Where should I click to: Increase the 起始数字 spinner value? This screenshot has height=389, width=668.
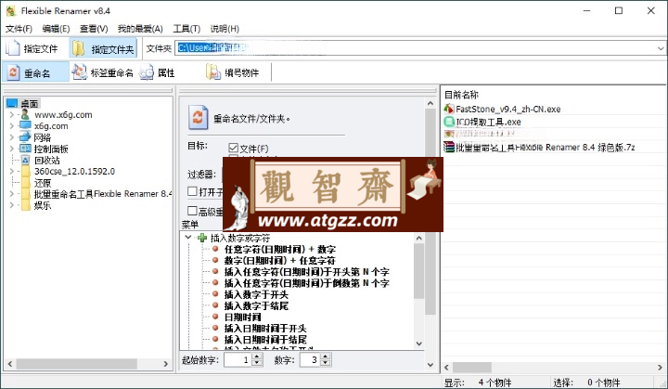click(x=256, y=357)
